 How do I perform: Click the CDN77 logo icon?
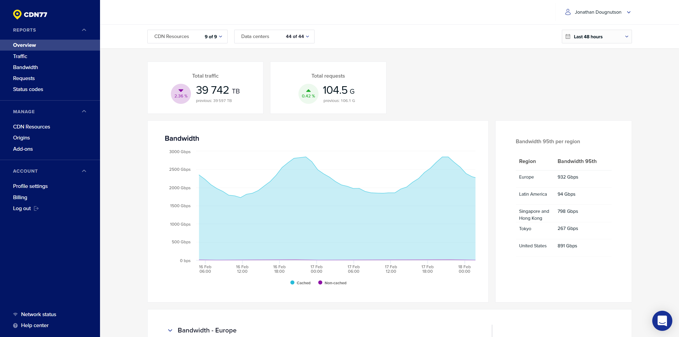(x=17, y=14)
